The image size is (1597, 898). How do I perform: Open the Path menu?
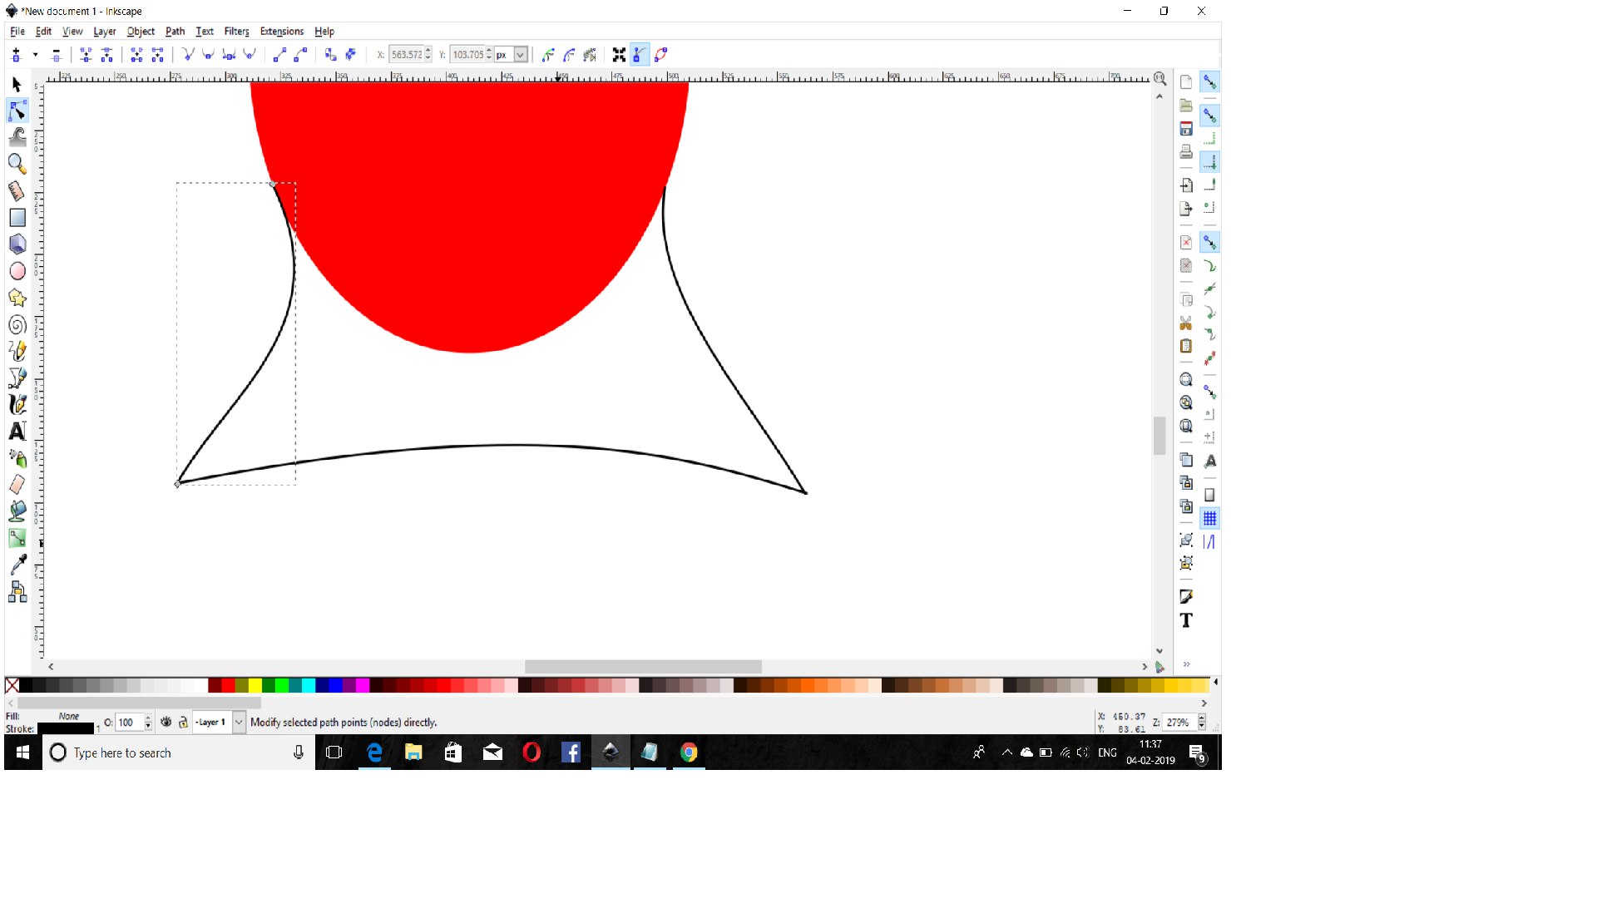pos(175,32)
